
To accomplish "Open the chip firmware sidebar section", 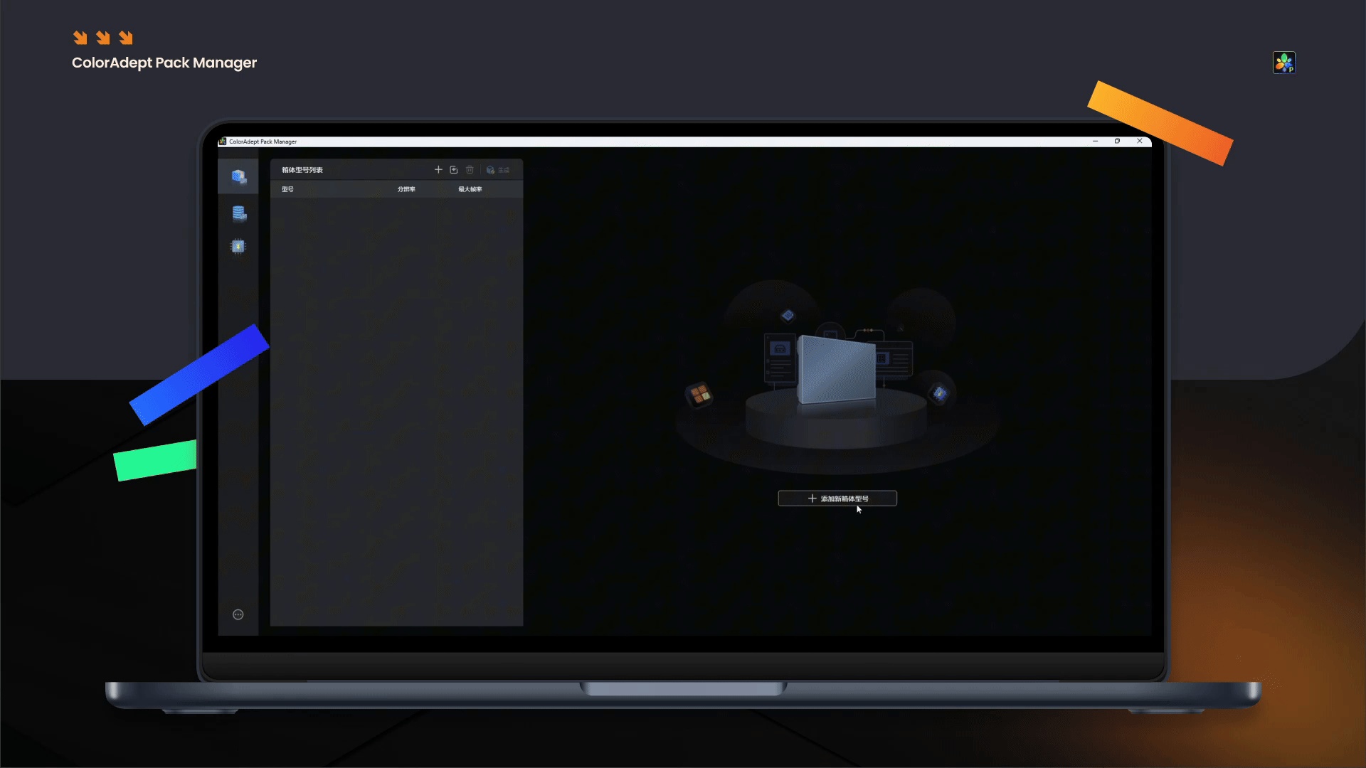I will [238, 247].
